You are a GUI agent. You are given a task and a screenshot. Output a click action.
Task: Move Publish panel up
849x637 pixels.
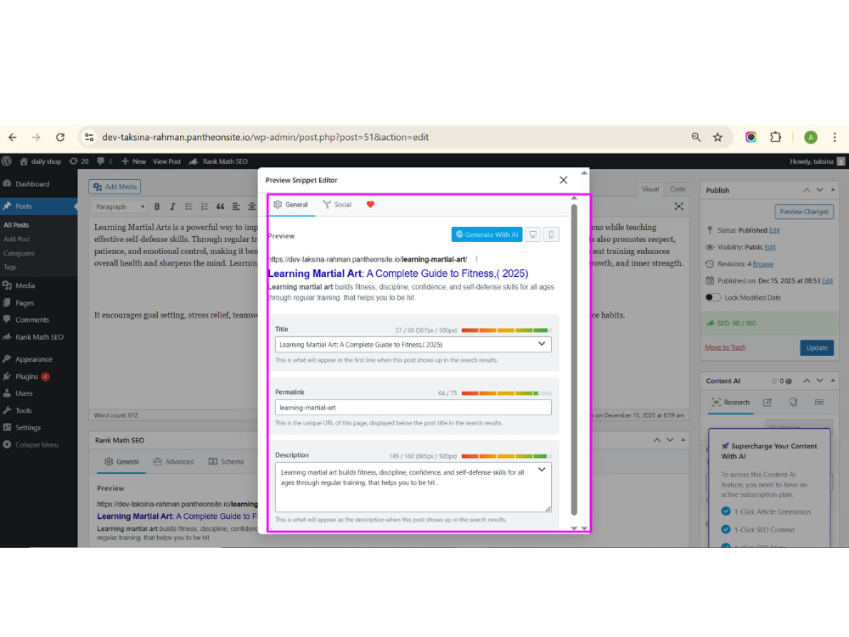pos(807,190)
